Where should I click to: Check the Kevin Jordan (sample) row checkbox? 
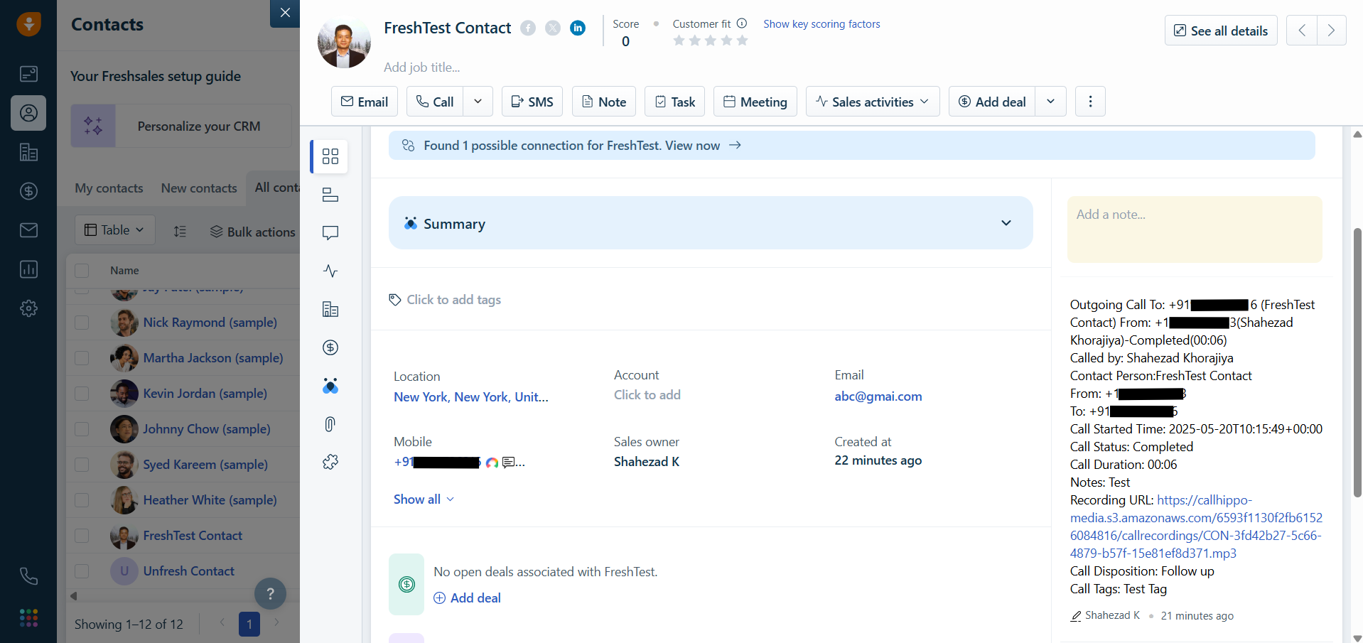point(82,394)
